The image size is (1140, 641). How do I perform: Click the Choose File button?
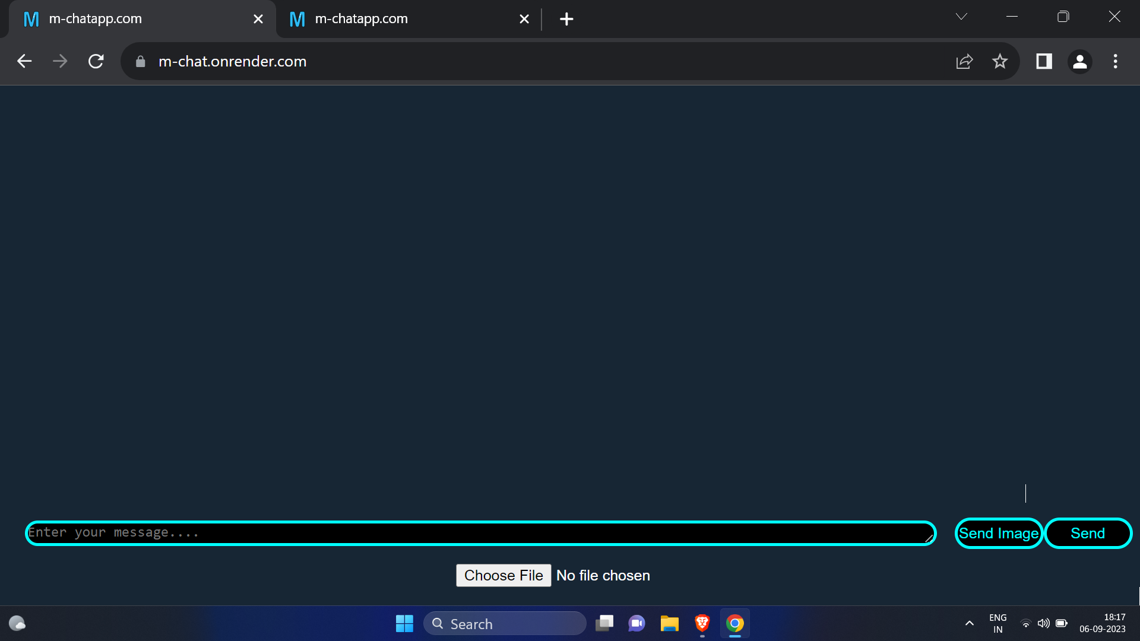503,575
